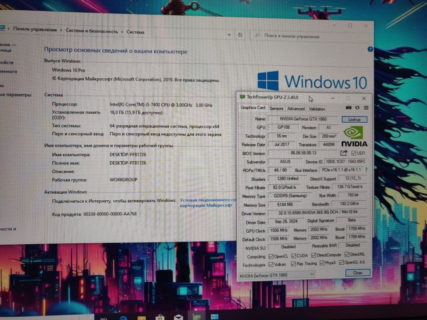Click the Pixel Fillrate value 82.0 GPixel/s
The width and height of the screenshot is (427, 320).
[284, 187]
